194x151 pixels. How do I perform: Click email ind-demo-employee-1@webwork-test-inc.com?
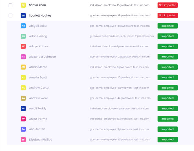click(119, 46)
